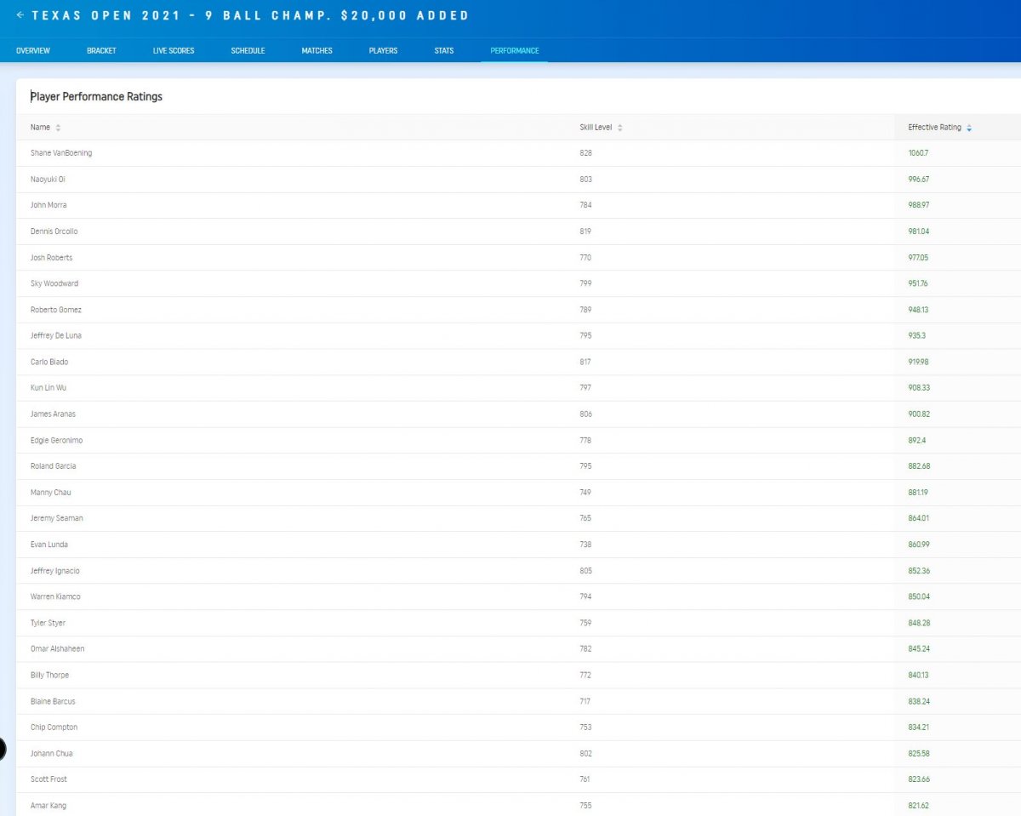The image size is (1021, 816).
Task: Toggle sort order on Effective Rating
Action: point(969,128)
